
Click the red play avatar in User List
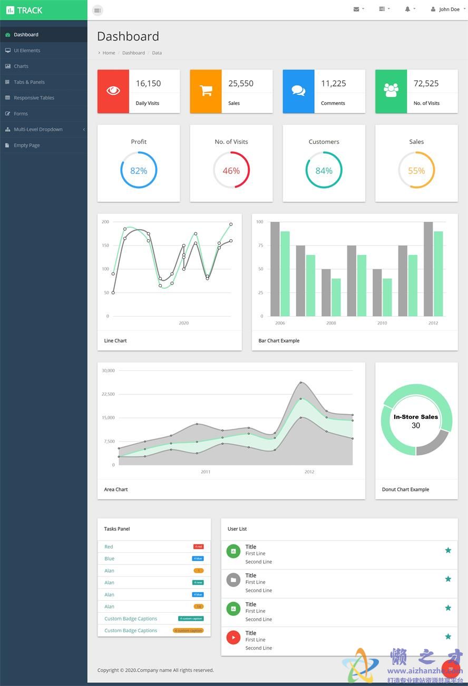pos(233,638)
